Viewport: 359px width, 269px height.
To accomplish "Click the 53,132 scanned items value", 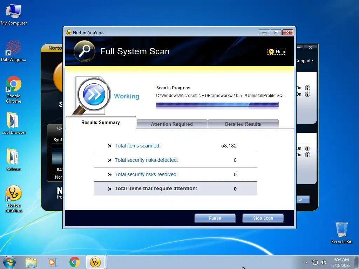I will pos(229,146).
